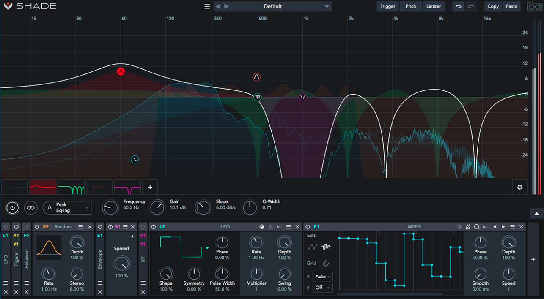Open the preset hamburger menu

(x=207, y=6)
